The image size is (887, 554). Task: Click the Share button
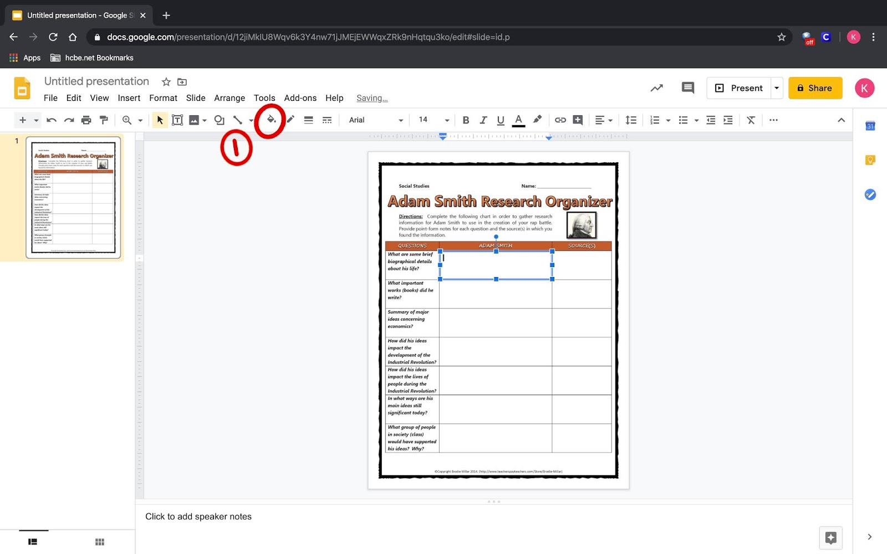point(815,88)
